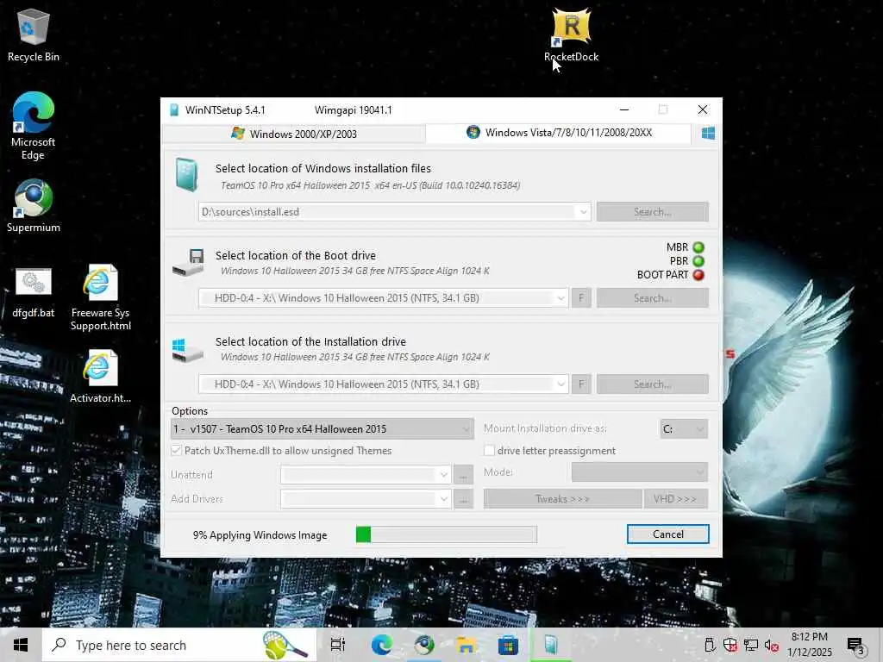The height and width of the screenshot is (662, 883).
Task: Select the Windows Vista/7/8/10/11/2008/20XX tab
Action: (559, 133)
